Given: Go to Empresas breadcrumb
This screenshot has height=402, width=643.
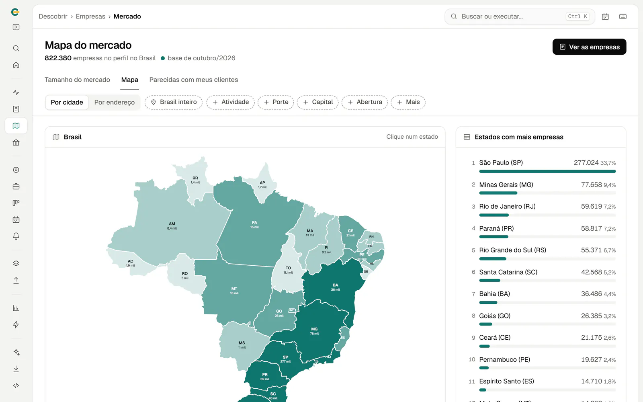Looking at the screenshot, I should [x=90, y=16].
